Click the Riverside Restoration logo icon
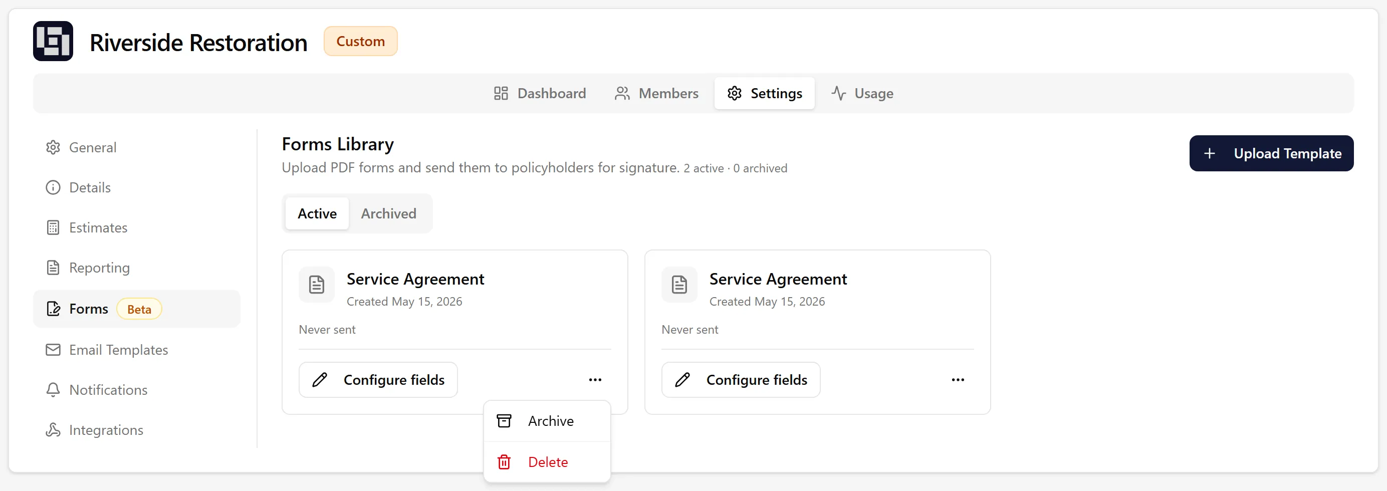The image size is (1387, 491). (53, 42)
